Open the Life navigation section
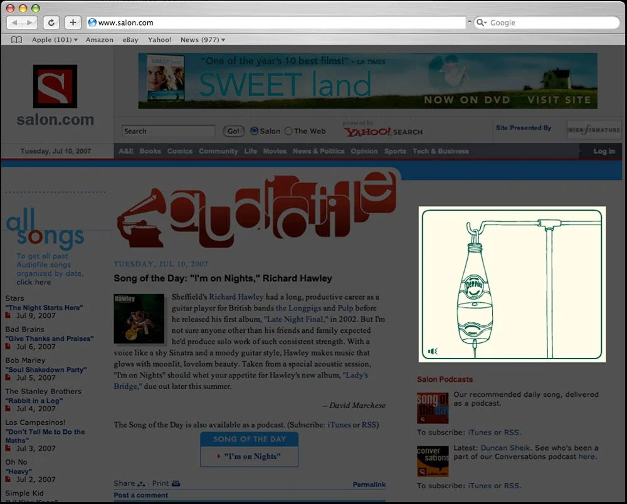This screenshot has height=504, width=627. (x=251, y=151)
